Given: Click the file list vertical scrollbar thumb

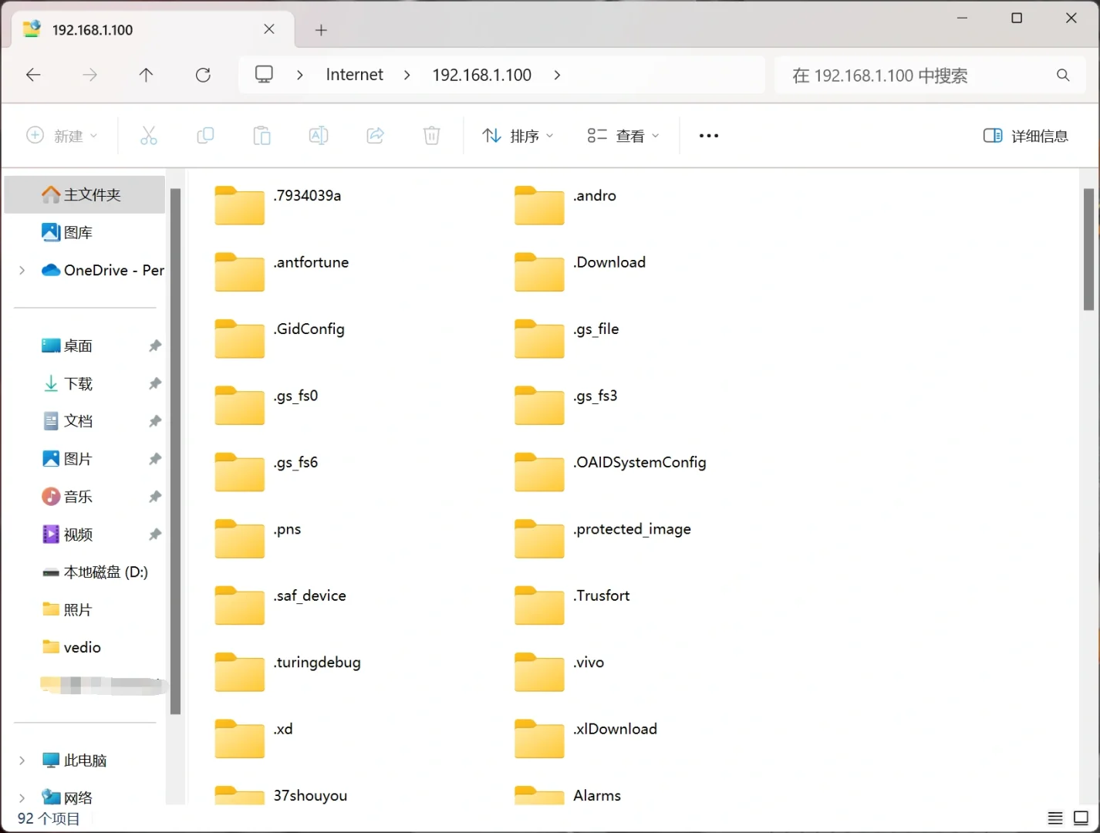Looking at the screenshot, I should click(1088, 249).
